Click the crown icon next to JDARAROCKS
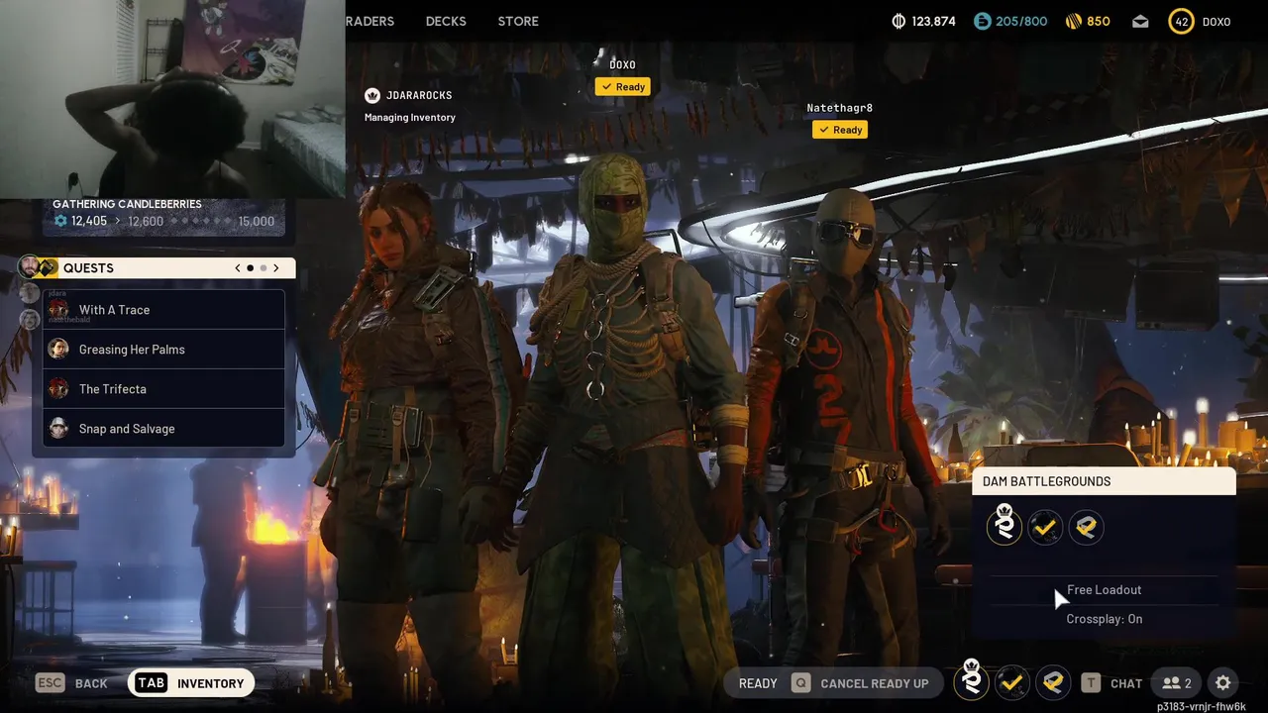This screenshot has height=713, width=1268. (x=372, y=95)
